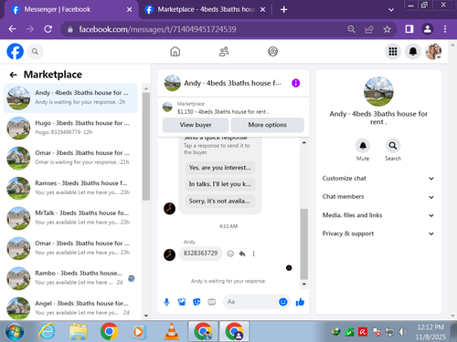Open the account profile picture menu

tap(433, 51)
